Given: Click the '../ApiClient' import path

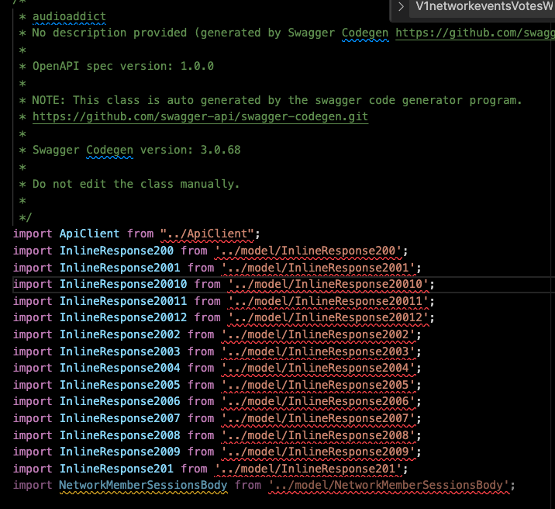Looking at the screenshot, I should 209,234.
